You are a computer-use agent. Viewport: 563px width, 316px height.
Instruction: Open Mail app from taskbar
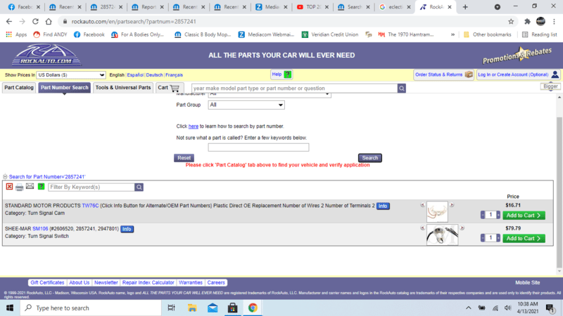point(213,308)
